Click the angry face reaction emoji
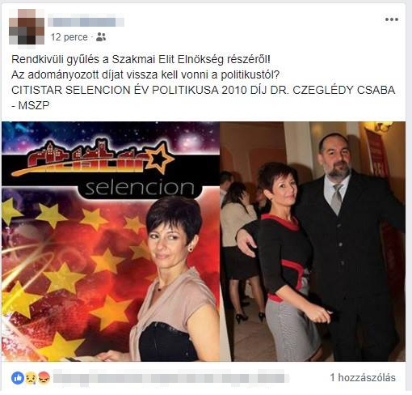 [44, 378]
